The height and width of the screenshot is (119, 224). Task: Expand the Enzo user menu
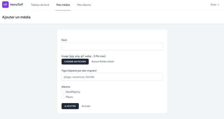coord(215,4)
